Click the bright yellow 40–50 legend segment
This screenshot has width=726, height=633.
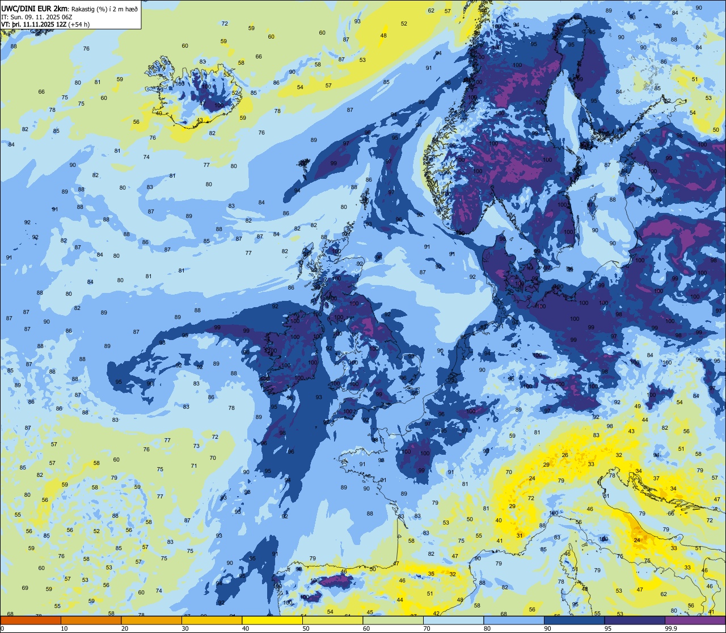[x=272, y=621]
